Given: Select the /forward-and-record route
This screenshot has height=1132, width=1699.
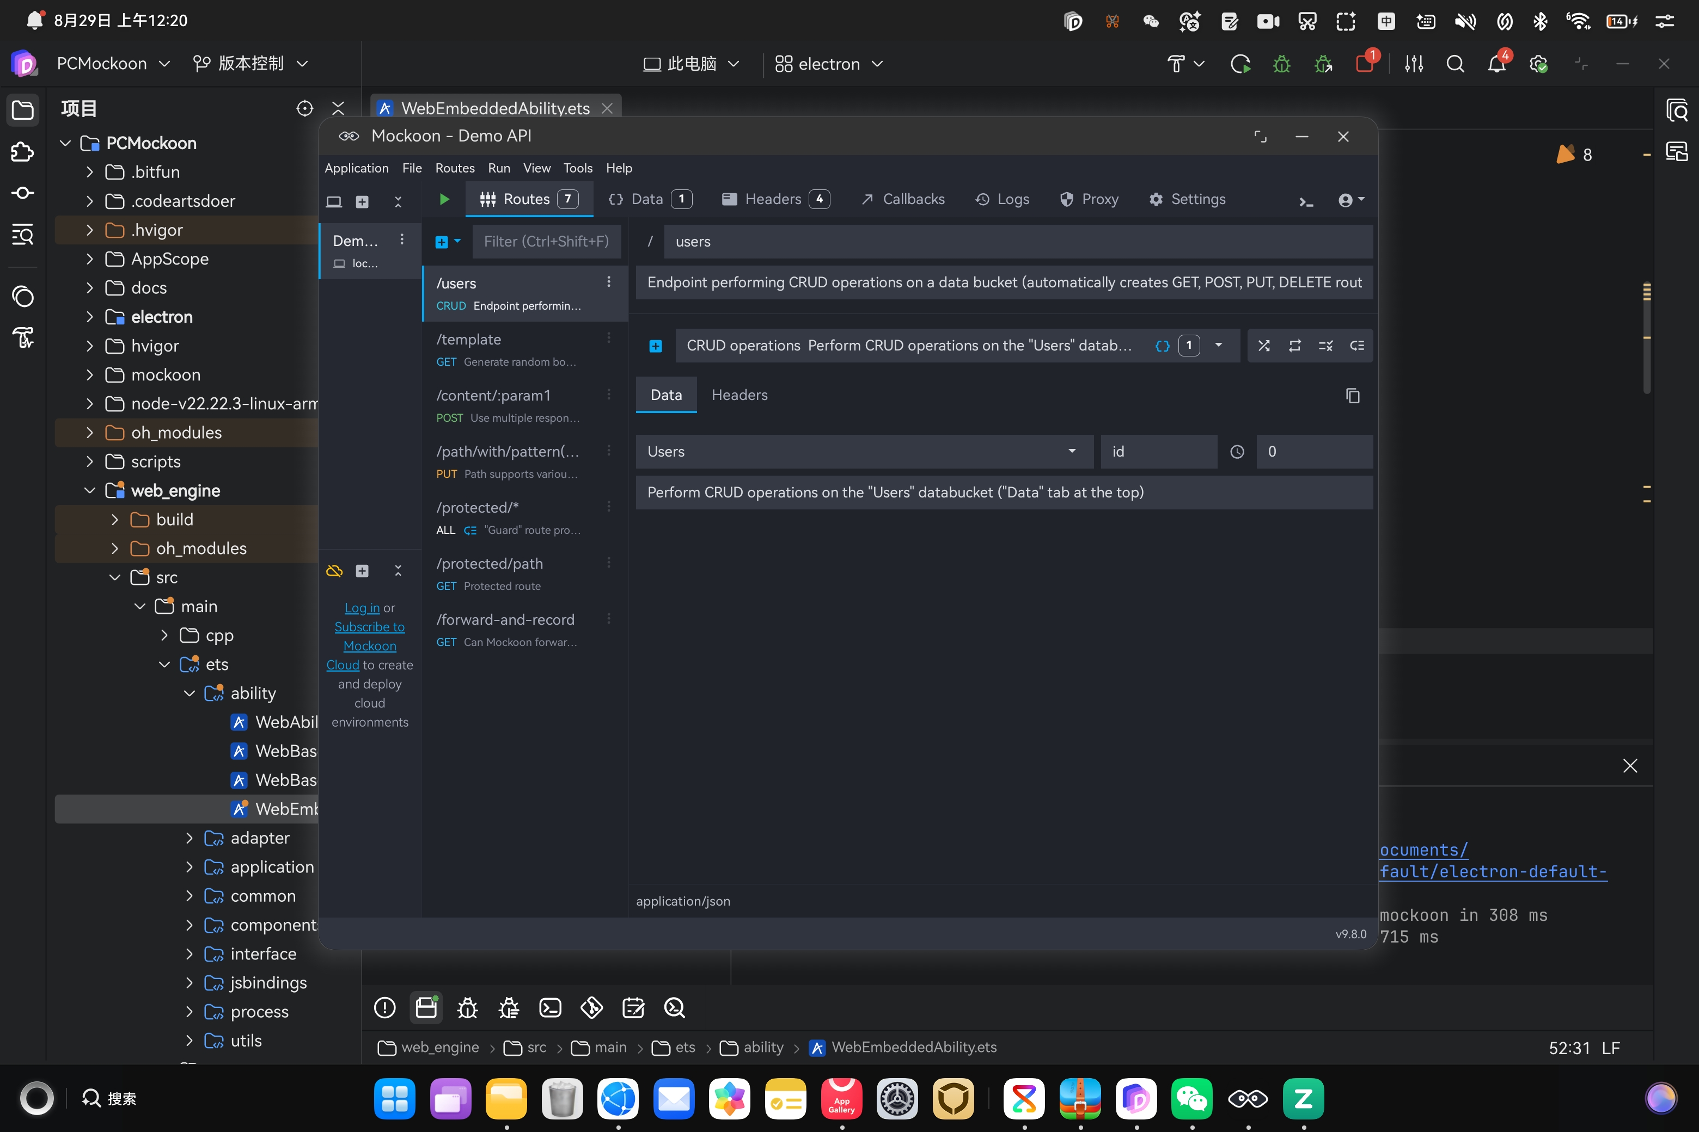Looking at the screenshot, I should (x=525, y=630).
